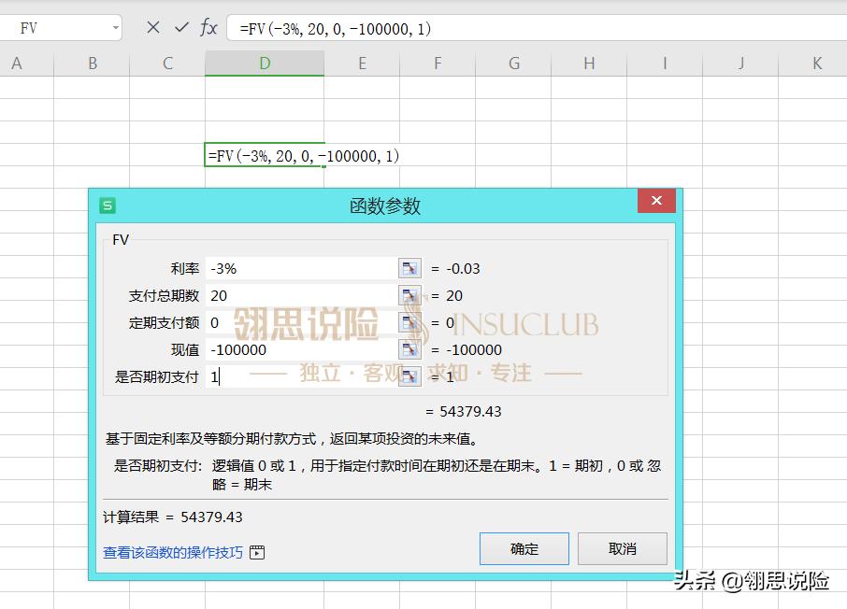
Task: Expand the Name Box dropdown arrow
Action: click(116, 28)
